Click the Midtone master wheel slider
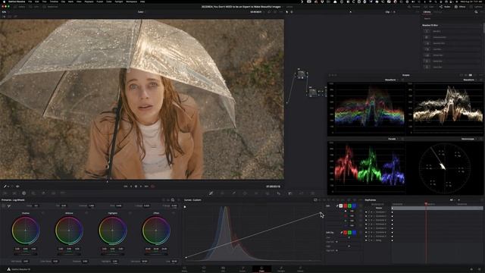Viewport: 485px width, 273px height. pyautogui.click(x=69, y=254)
